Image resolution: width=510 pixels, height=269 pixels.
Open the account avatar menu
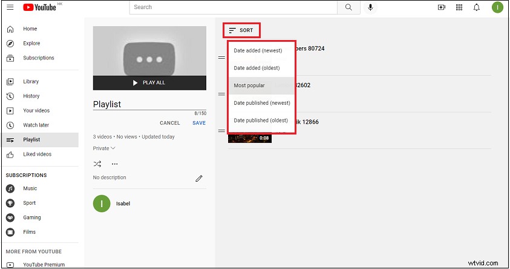(x=497, y=7)
